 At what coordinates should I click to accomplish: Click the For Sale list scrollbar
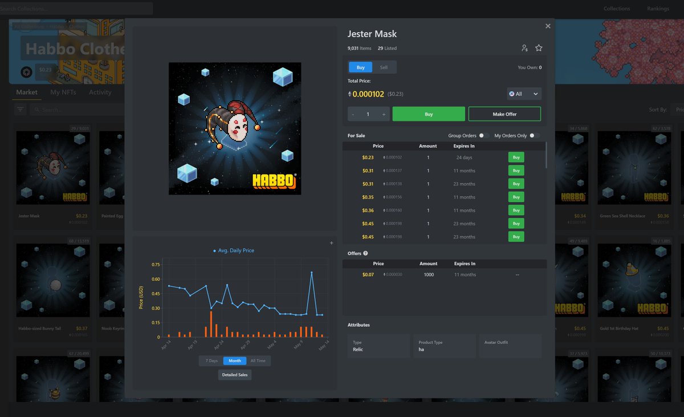pyautogui.click(x=545, y=155)
